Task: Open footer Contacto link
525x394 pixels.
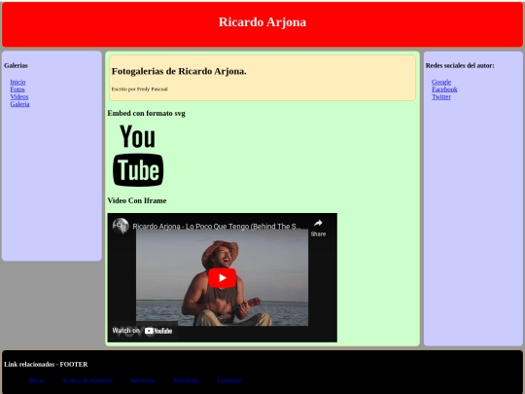Action: (229, 380)
